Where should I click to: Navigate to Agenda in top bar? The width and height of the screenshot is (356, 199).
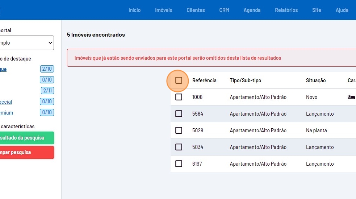point(252,10)
